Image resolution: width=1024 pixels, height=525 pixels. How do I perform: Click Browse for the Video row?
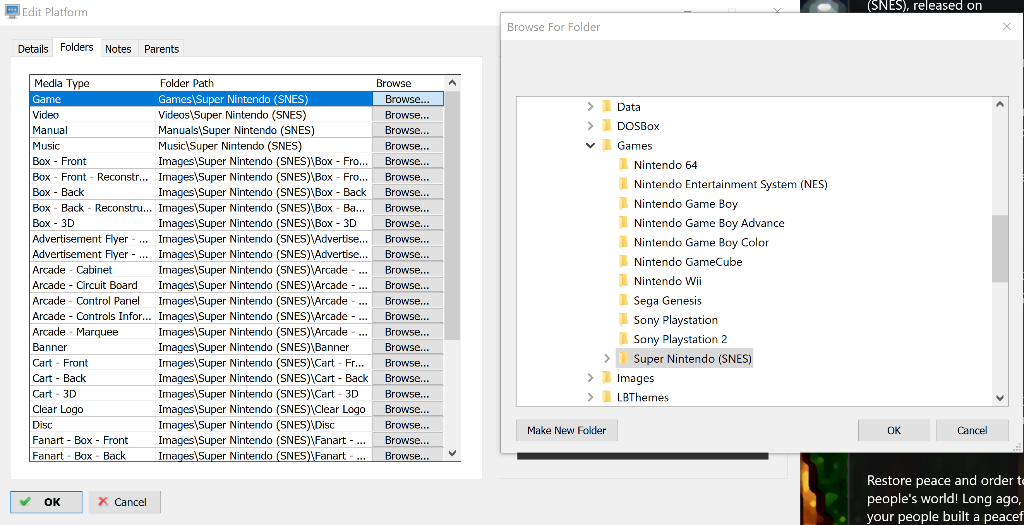(407, 115)
